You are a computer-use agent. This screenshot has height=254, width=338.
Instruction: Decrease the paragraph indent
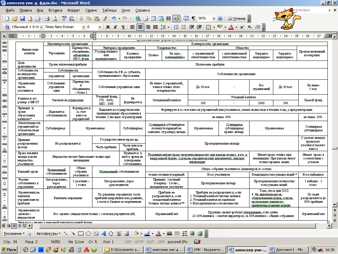[x=191, y=27]
